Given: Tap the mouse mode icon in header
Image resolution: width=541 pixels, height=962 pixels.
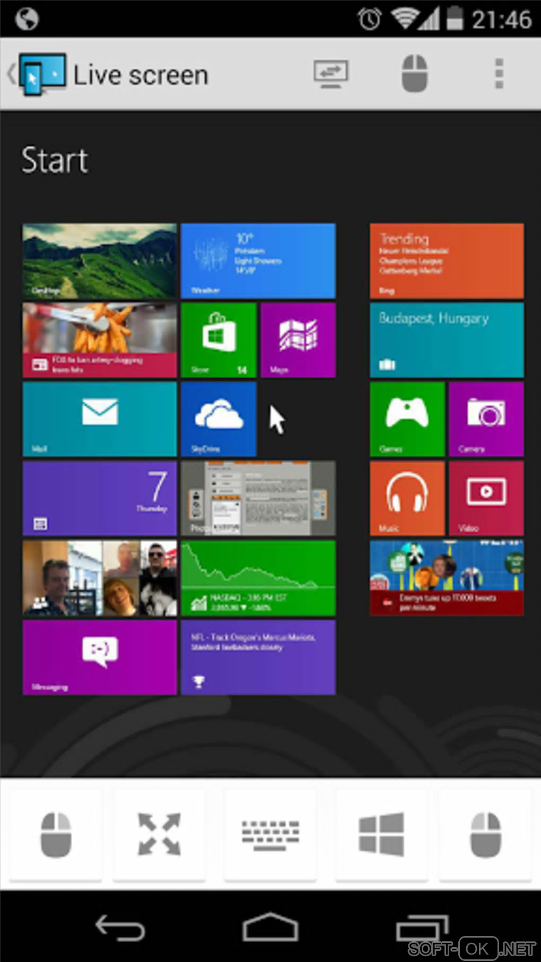Looking at the screenshot, I should tap(415, 74).
